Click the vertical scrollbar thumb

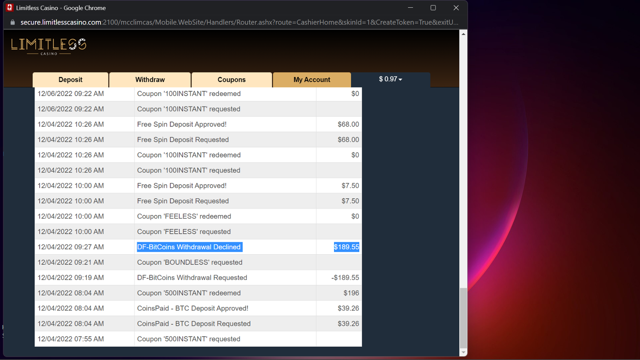(463, 318)
